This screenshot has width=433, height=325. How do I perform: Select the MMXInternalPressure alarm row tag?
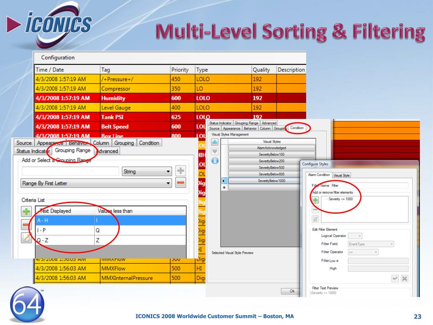pos(127,278)
